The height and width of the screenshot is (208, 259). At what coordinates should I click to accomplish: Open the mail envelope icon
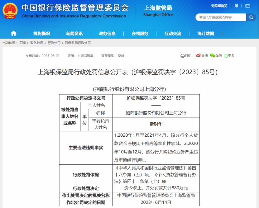coord(247,6)
